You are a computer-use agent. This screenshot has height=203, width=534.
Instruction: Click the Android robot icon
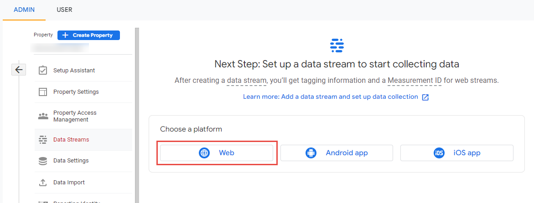(311, 153)
